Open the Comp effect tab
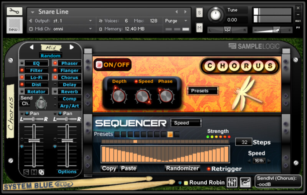Image resolution: width=307 pixels, height=195 pixels. (69, 99)
